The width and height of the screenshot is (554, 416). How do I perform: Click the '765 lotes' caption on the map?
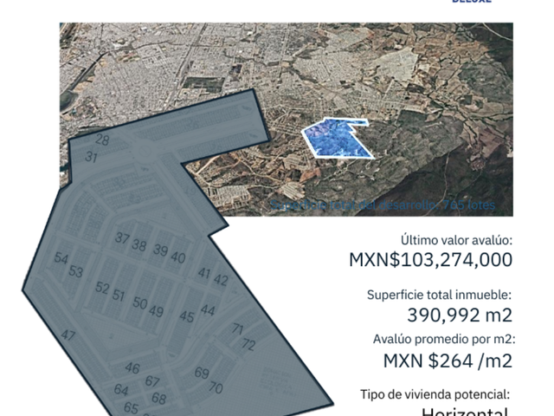[469, 205]
